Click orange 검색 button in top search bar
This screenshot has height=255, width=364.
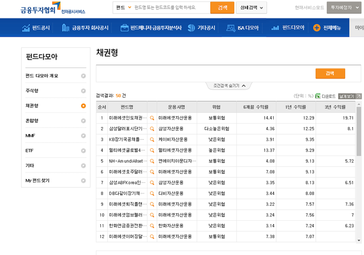click(222, 7)
